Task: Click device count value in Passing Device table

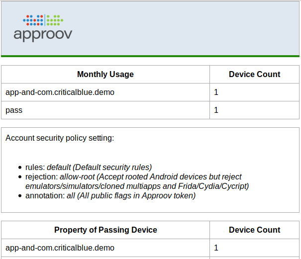Action: tap(216, 248)
